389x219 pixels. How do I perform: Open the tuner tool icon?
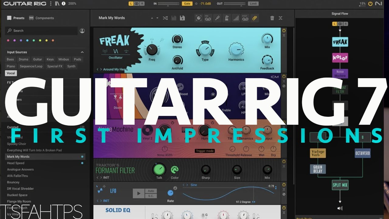[217, 18]
